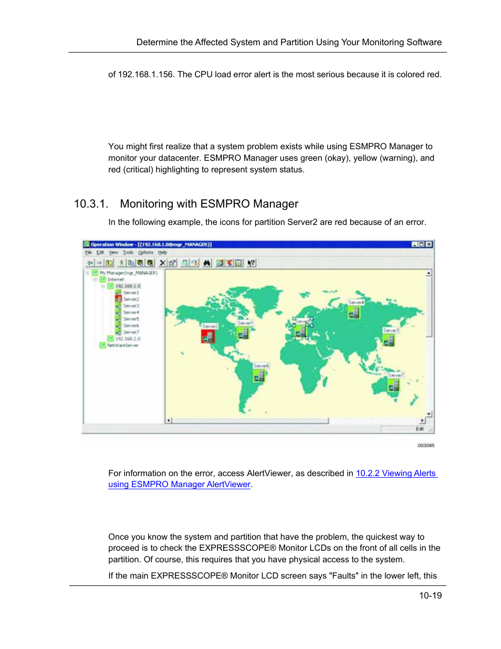Click the Copy toolbar icon
Screen dimensions: 501x649
131,263
